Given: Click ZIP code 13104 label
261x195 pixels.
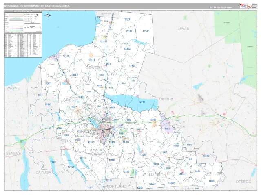Looking at the screenshot, I should [x=126, y=142].
